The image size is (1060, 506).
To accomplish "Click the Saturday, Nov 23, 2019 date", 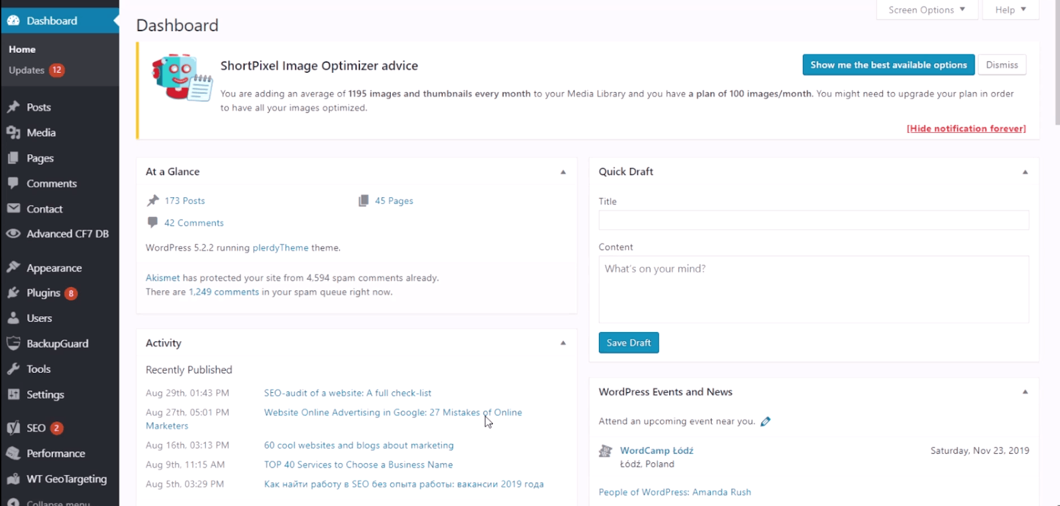I will pyautogui.click(x=980, y=450).
